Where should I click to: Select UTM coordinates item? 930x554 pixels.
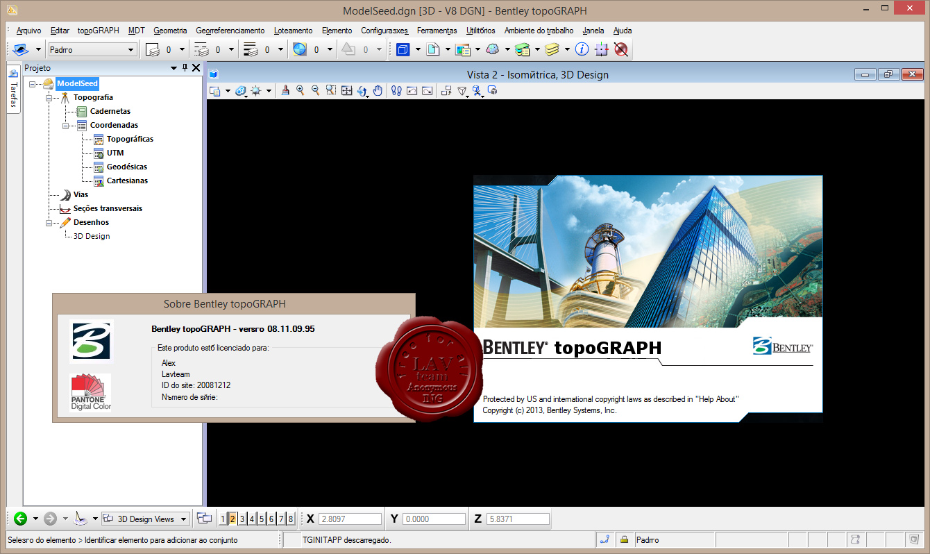click(115, 153)
